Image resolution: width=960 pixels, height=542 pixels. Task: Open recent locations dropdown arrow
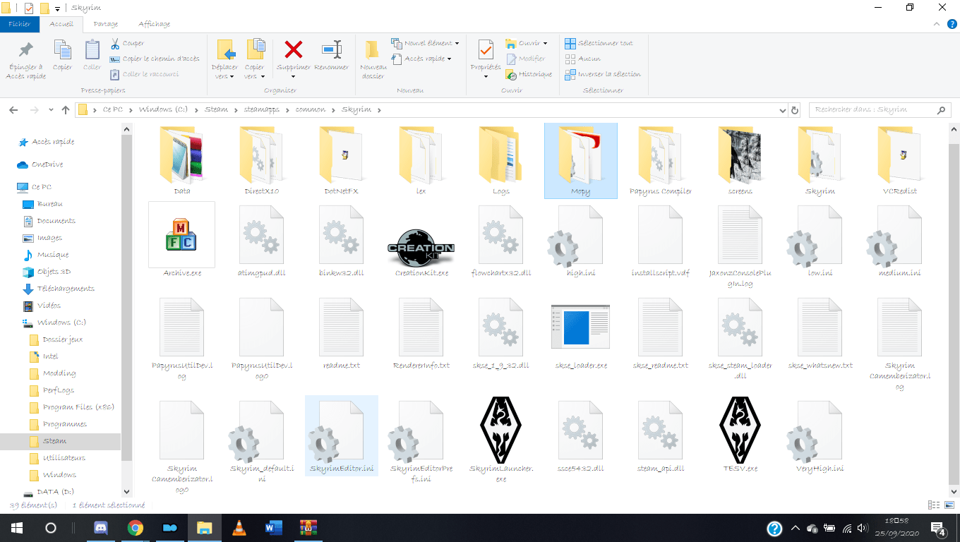click(x=51, y=110)
